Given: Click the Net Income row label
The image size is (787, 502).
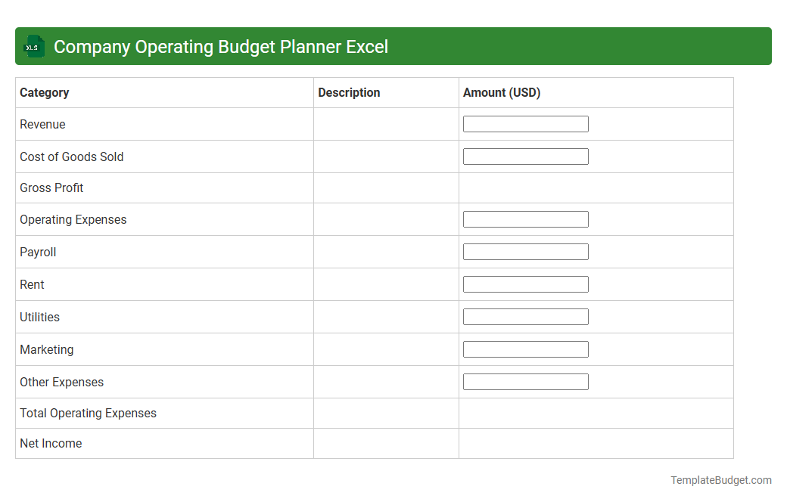Looking at the screenshot, I should click(51, 443).
